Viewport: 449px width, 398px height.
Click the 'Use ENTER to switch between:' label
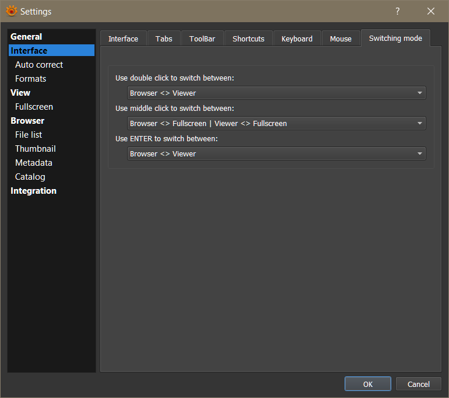pos(166,139)
